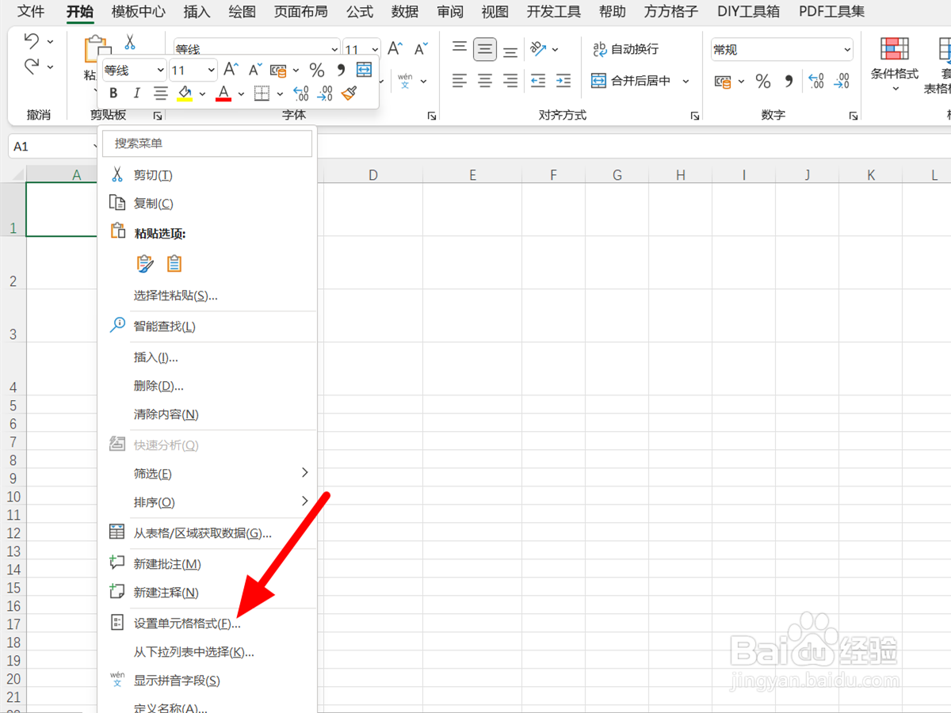951x713 pixels.
Task: Increase font size in the mini toolbar
Action: pos(231,70)
